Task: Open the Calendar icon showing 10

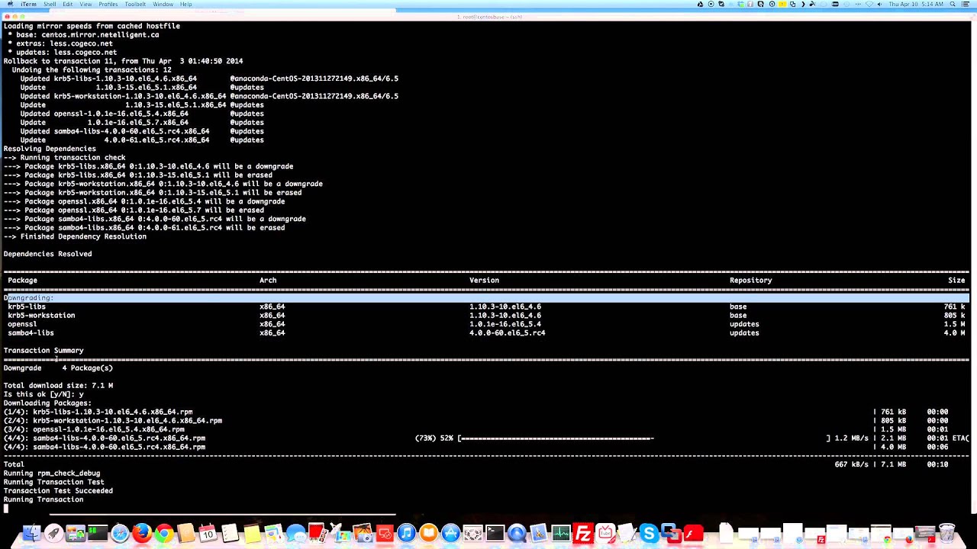Action: click(208, 533)
